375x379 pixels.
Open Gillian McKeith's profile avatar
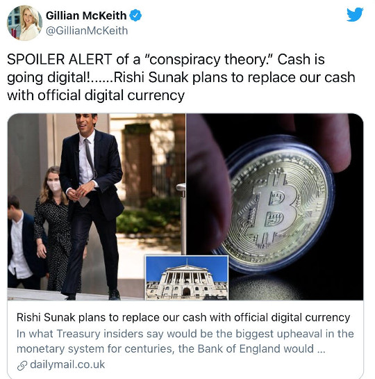pyautogui.click(x=24, y=23)
